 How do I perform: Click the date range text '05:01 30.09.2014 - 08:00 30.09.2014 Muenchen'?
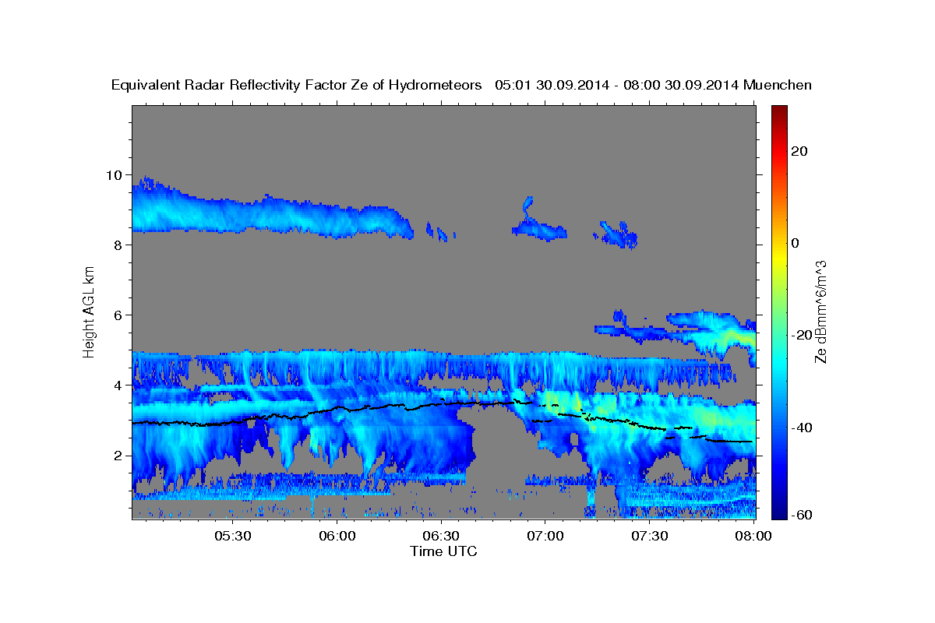[654, 85]
